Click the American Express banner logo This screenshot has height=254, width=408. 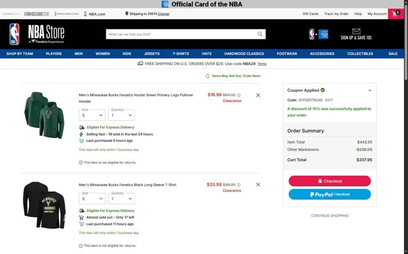(165, 4)
